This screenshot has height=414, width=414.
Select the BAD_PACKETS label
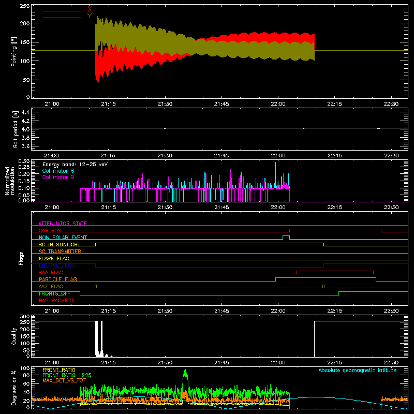coord(56,300)
